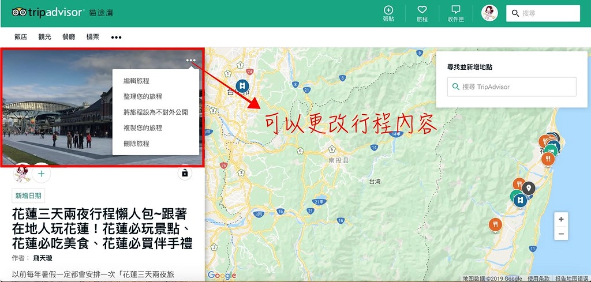Click the orange restaurant pin farthest south
The height and width of the screenshot is (282, 591).
click(x=496, y=224)
